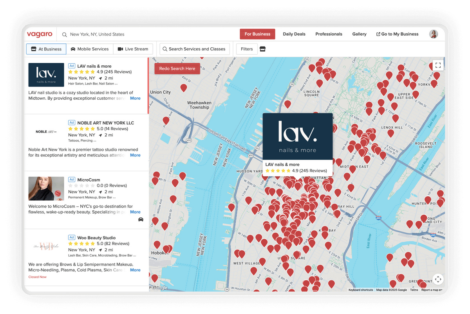Click the distance arrow icon in LAV listing
Image resolution: width=470 pixels, height=314 pixels.
click(x=101, y=78)
